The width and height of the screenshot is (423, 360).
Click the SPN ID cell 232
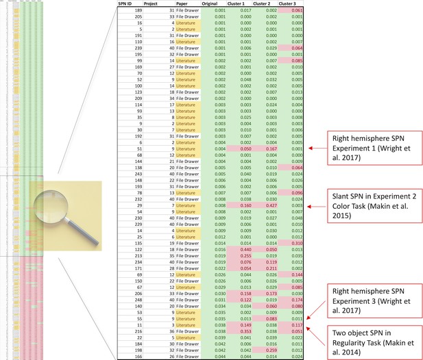point(130,199)
